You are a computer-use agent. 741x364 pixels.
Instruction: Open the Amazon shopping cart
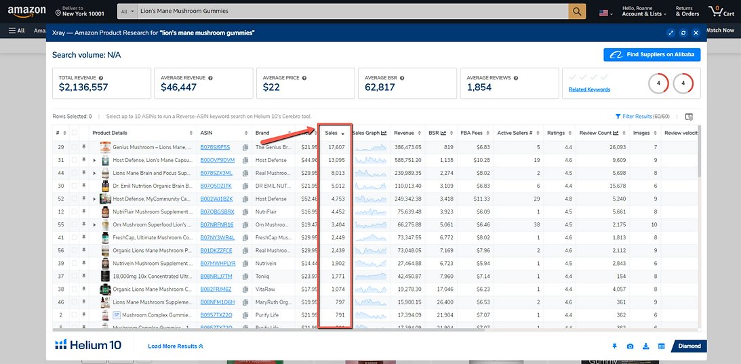(x=720, y=11)
